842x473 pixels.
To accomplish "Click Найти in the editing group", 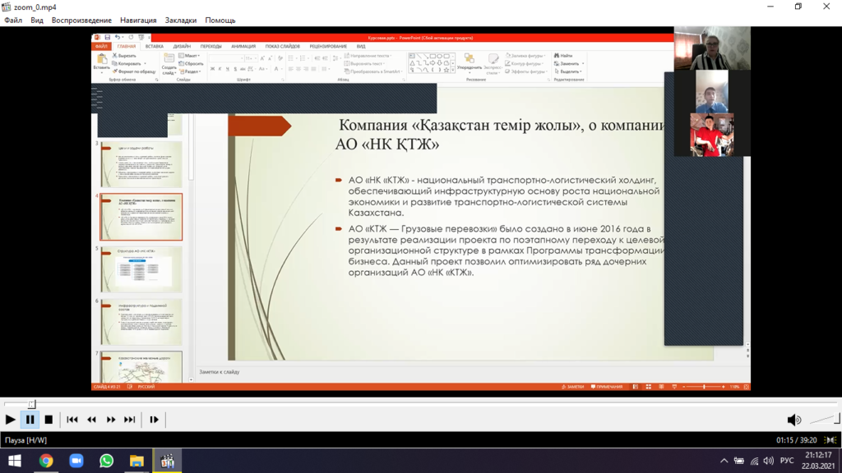I will click(563, 56).
